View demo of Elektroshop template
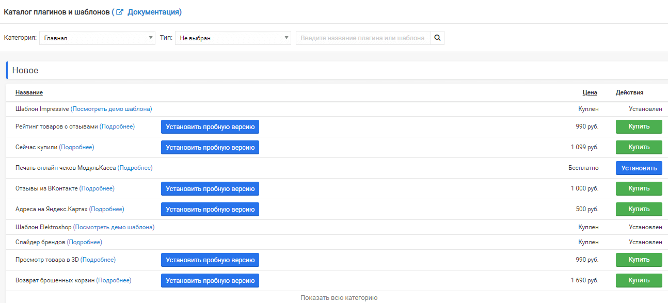 pos(114,227)
